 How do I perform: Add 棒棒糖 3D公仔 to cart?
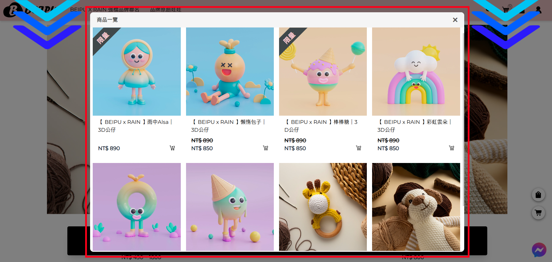click(x=358, y=148)
